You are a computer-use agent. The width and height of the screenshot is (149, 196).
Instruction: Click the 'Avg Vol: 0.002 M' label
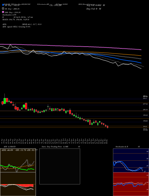click(x=96, y=5)
